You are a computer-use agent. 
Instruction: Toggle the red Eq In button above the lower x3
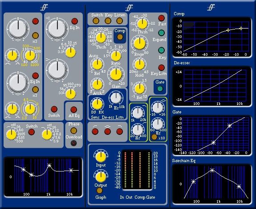(36, 75)
